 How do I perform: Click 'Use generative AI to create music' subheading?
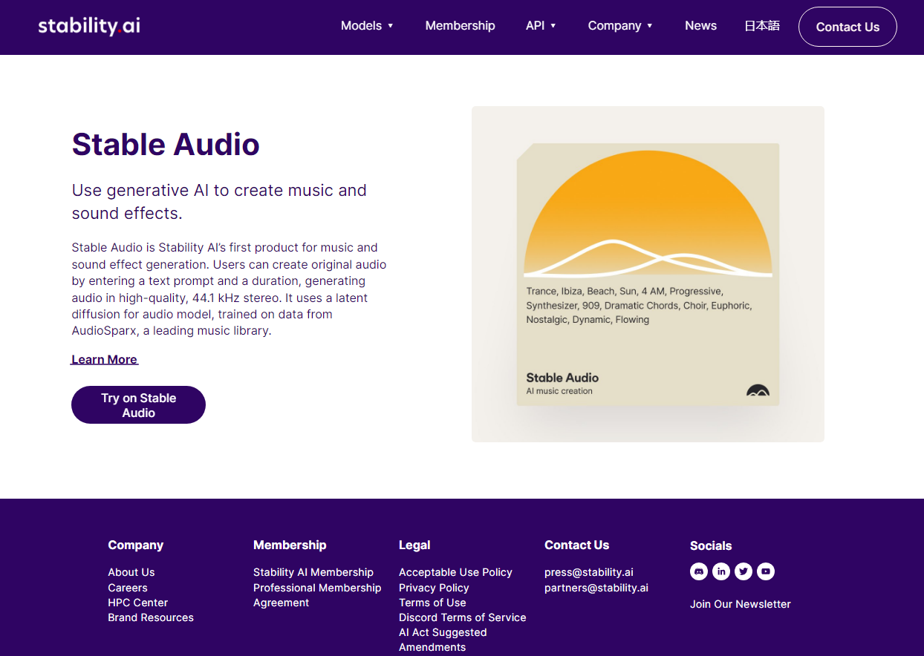[219, 202]
